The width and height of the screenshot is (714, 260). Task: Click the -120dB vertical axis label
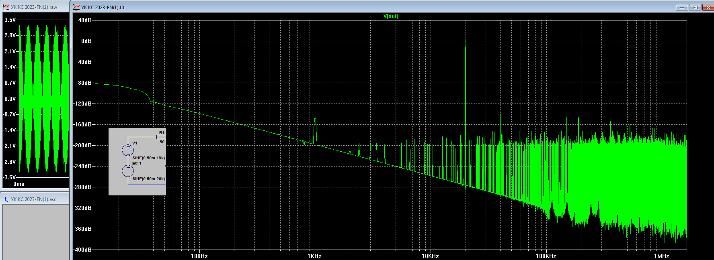82,104
